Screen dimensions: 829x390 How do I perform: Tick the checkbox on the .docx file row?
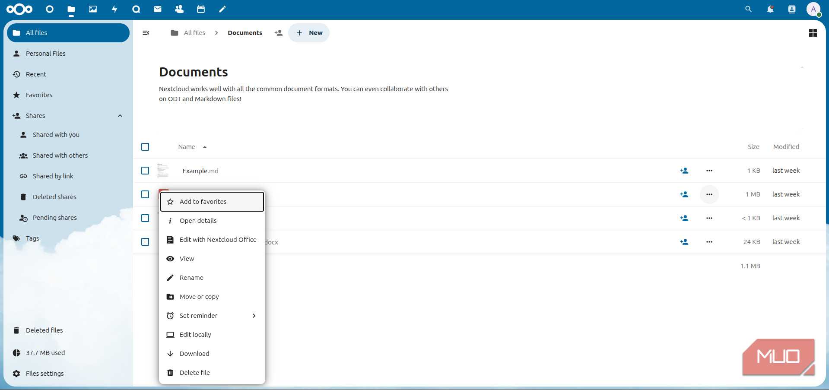point(145,242)
